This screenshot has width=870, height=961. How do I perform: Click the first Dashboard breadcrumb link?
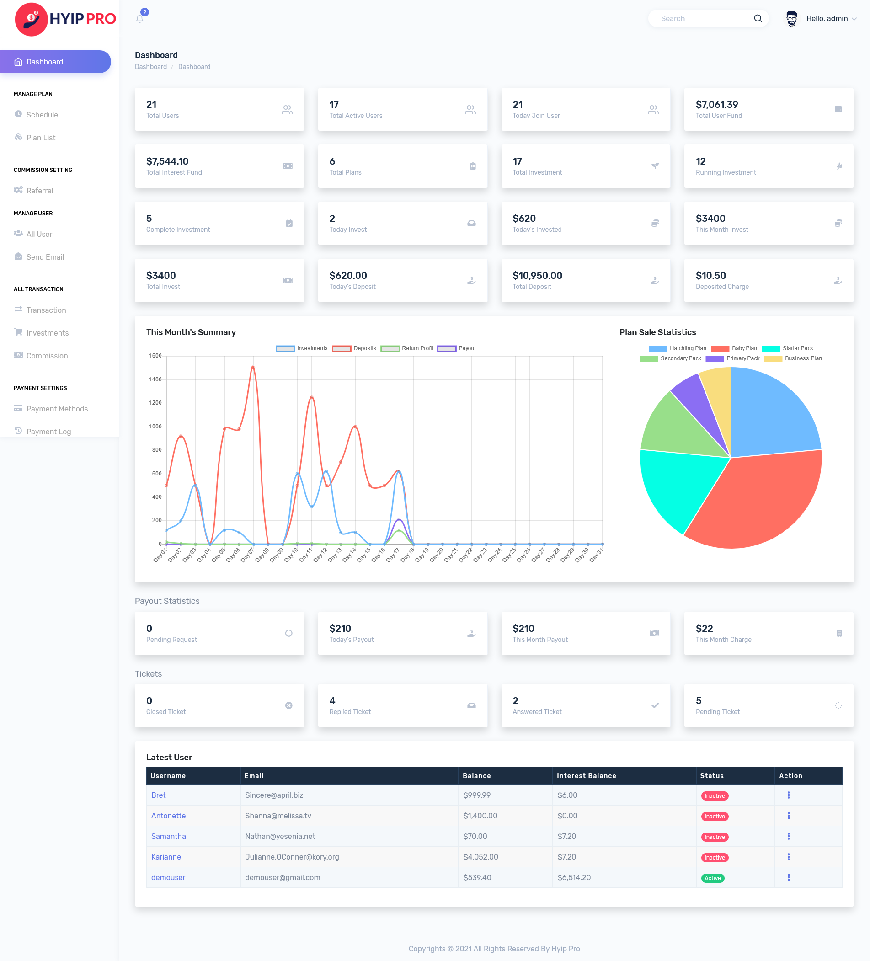click(151, 67)
